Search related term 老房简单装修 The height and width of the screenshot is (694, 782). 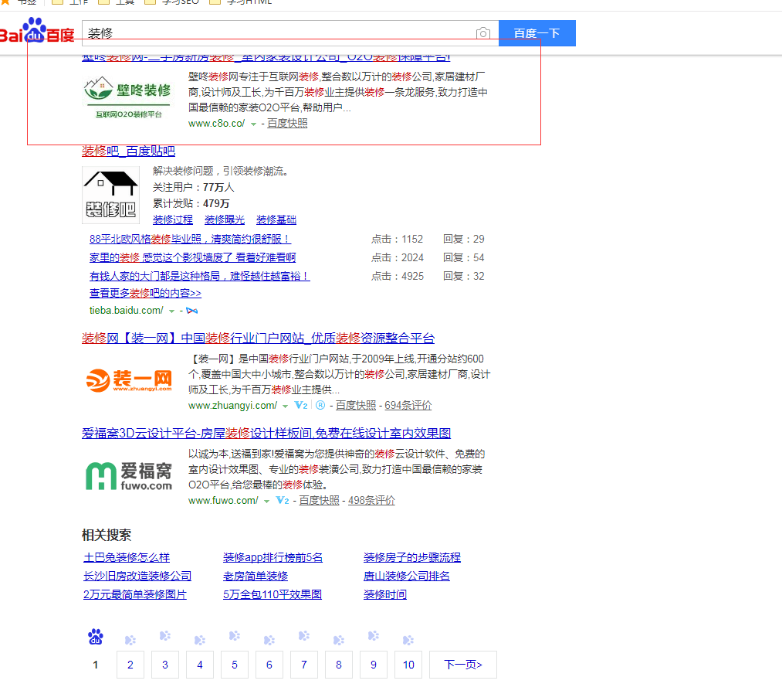coord(256,576)
